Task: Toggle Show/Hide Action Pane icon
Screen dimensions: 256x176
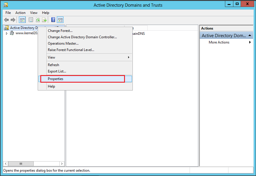Action: [x=60, y=20]
